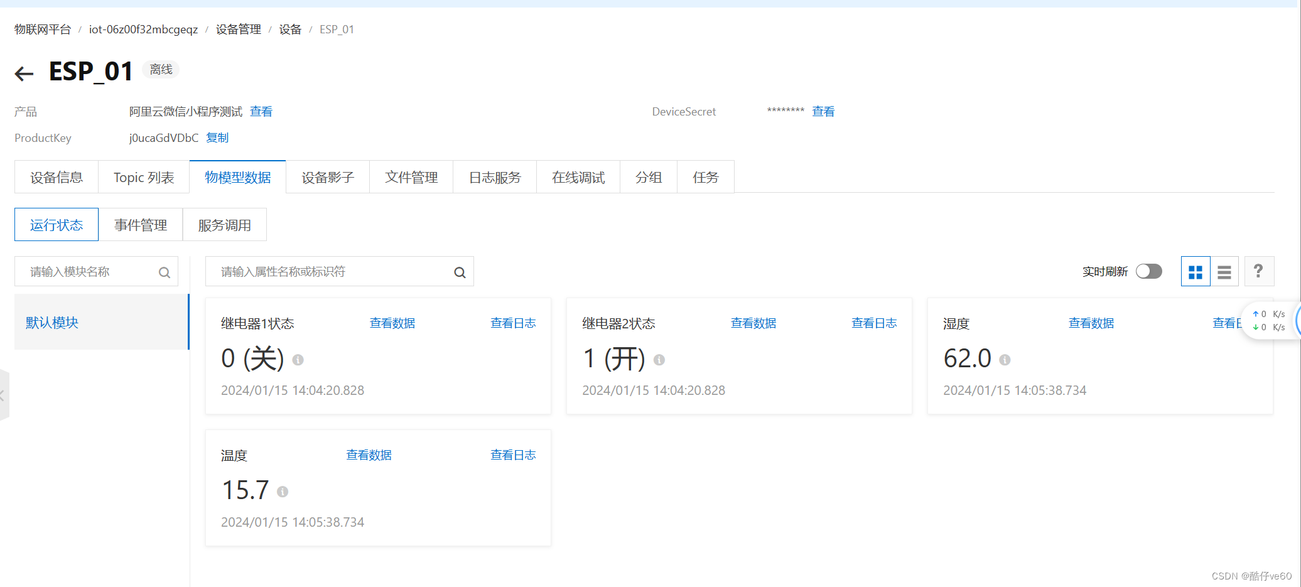Collapse the sidebar using left edge chevron

point(3,394)
